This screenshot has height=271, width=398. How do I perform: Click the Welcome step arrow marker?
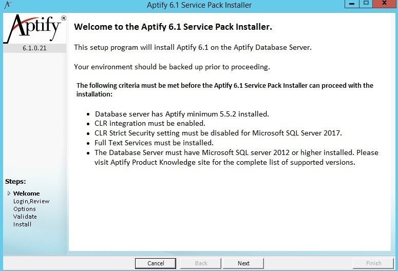coord(9,193)
